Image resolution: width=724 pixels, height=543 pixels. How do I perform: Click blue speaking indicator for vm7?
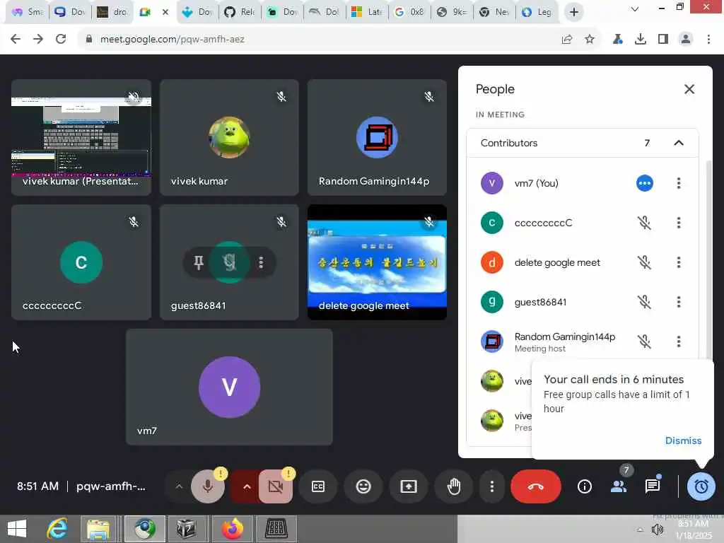(x=645, y=183)
